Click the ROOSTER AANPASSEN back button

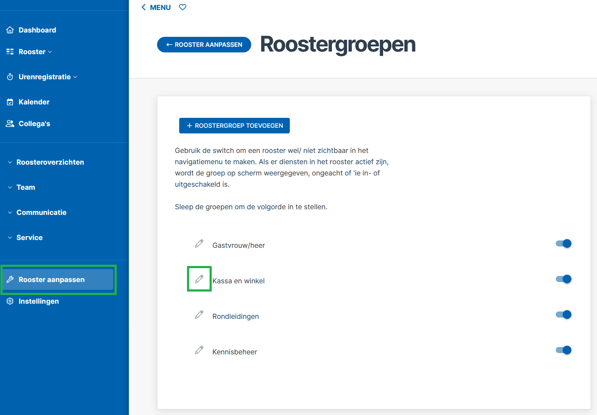coord(204,45)
